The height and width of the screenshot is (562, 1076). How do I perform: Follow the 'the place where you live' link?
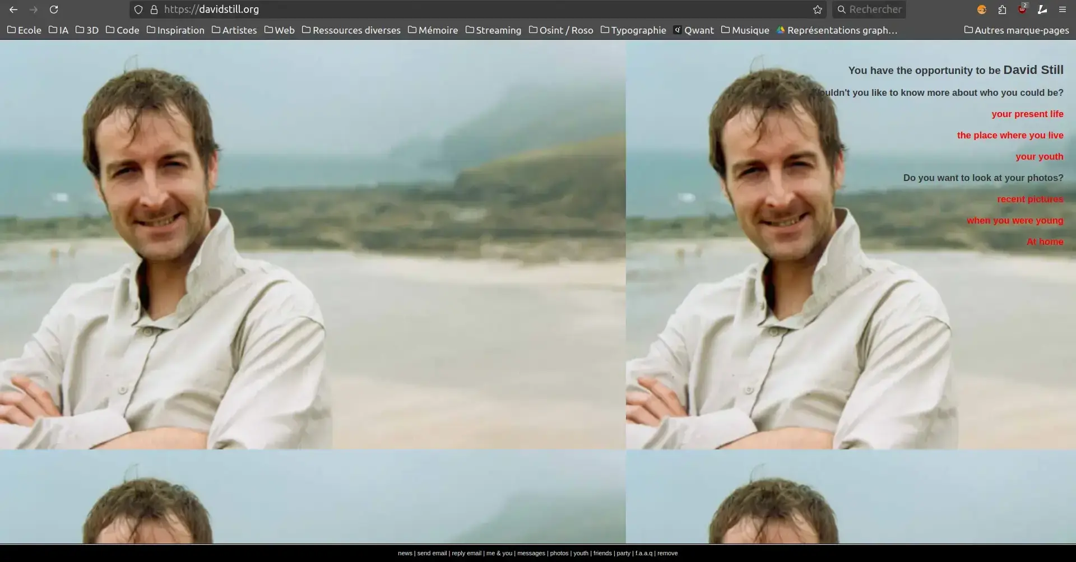coord(1009,135)
